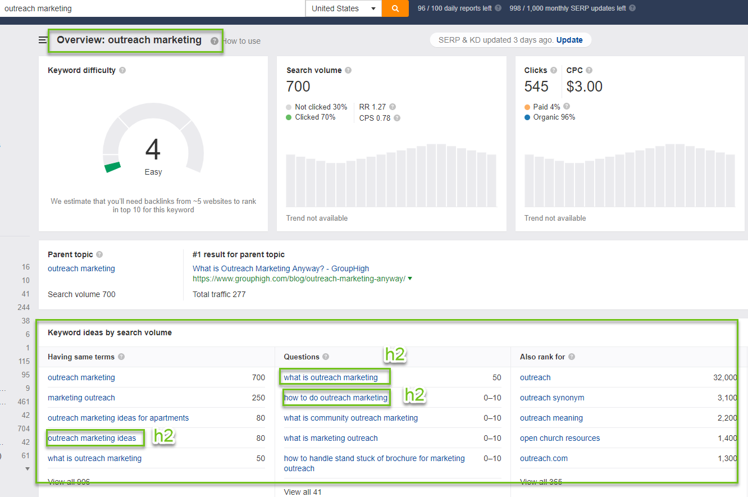This screenshot has width=748, height=497.
Task: Click the keyword search input field
Action: tap(152, 8)
